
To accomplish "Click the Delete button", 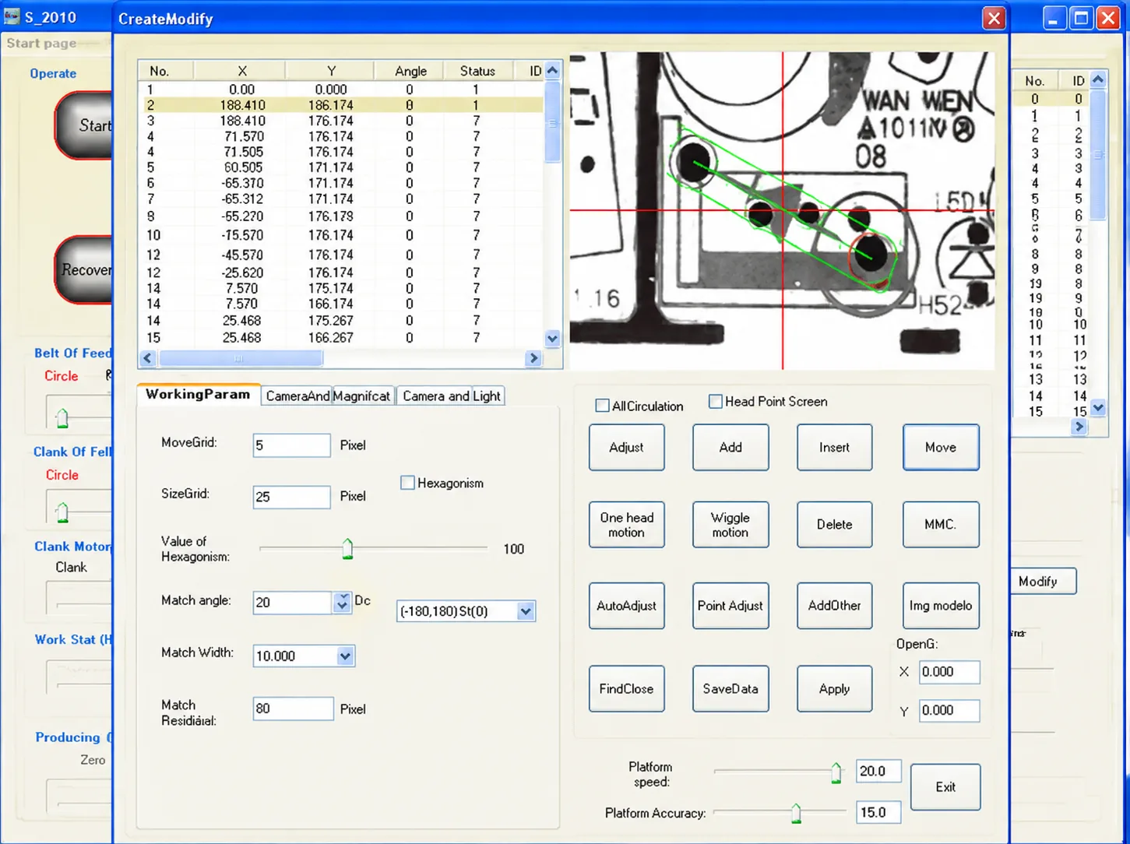I will point(834,525).
